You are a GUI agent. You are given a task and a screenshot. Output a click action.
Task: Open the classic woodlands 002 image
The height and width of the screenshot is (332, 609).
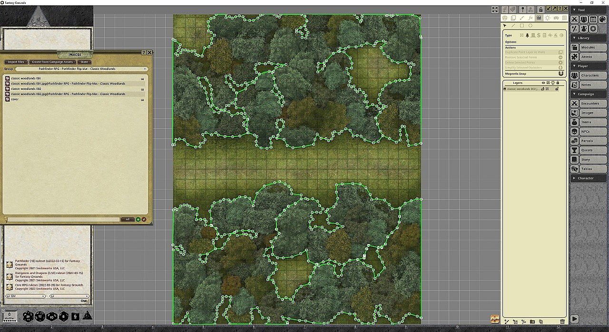26,89
